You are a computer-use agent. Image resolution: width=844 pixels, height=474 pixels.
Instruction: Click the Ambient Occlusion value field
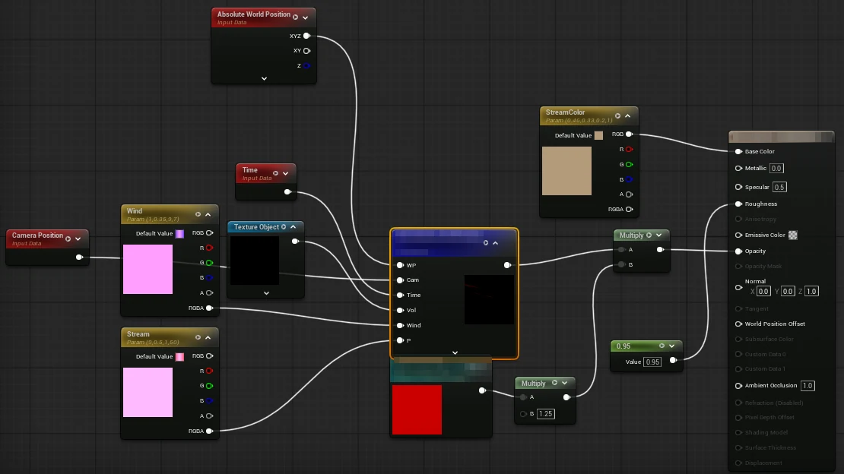click(x=808, y=386)
